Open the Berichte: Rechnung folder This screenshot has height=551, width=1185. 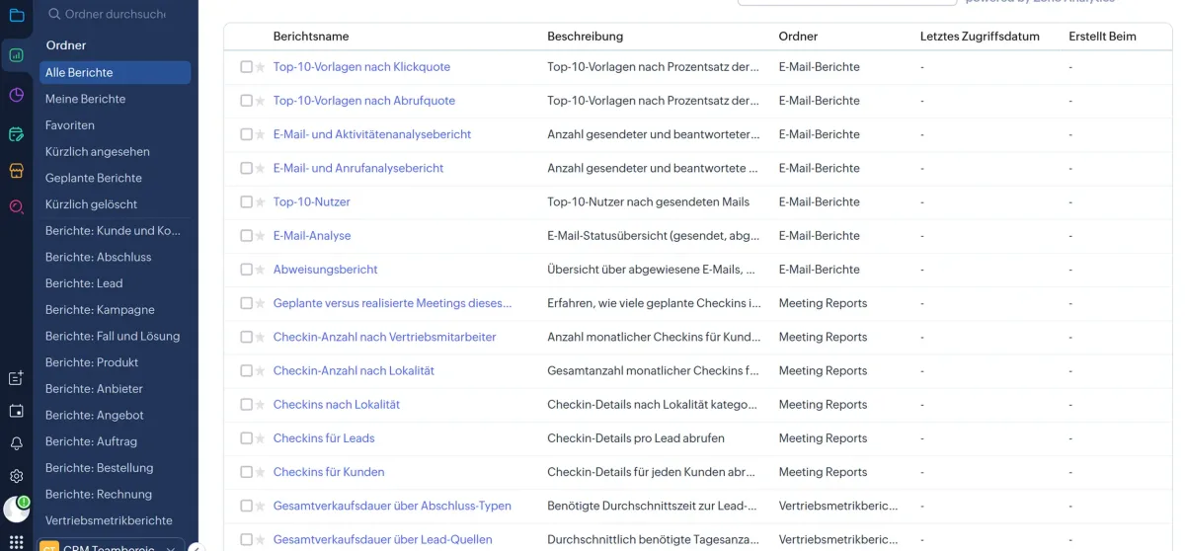[99, 495]
